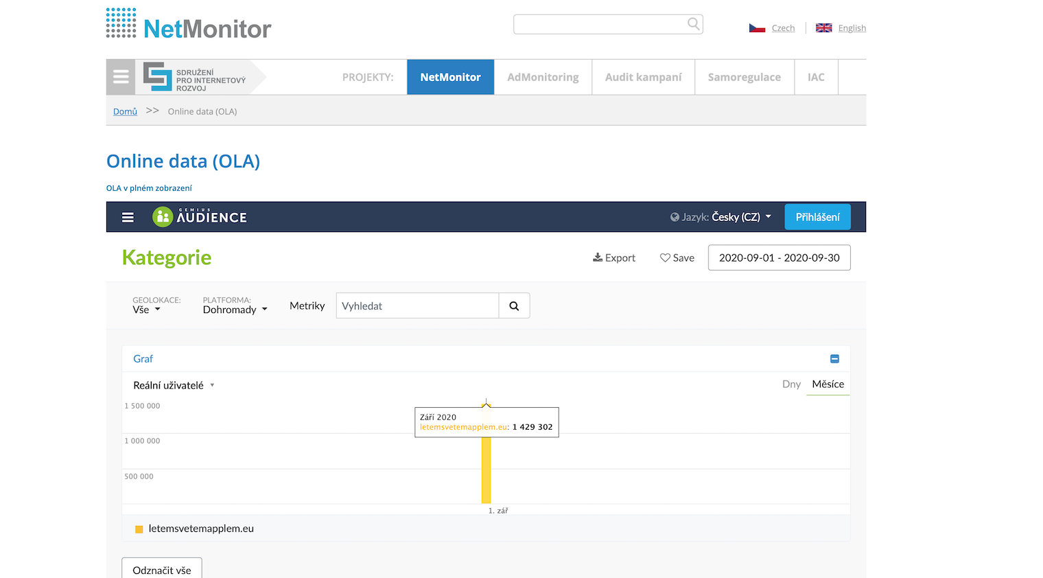This screenshot has height=578, width=1043.
Task: Click the SPIR association logo
Action: [x=195, y=77]
